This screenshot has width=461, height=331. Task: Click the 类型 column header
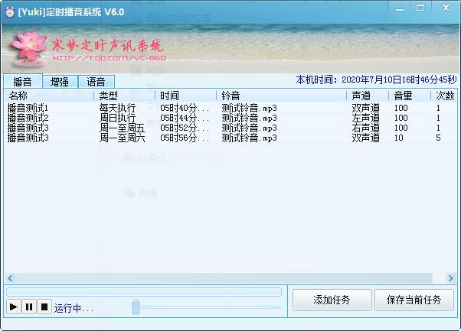click(126, 96)
